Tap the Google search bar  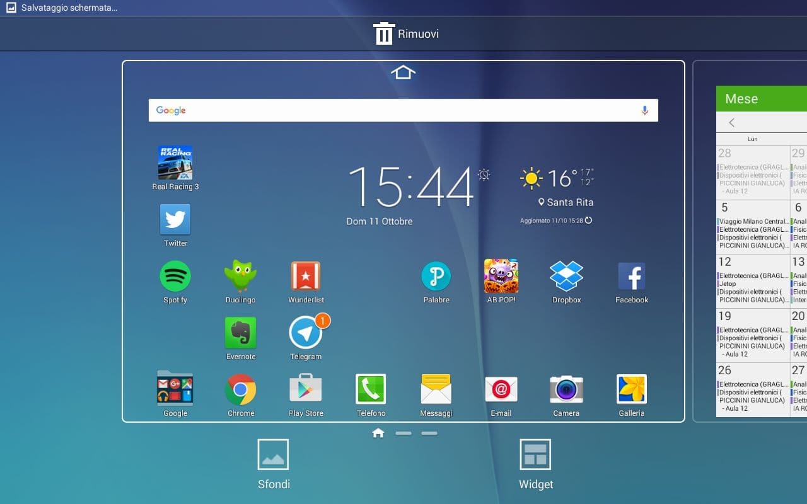(x=403, y=110)
